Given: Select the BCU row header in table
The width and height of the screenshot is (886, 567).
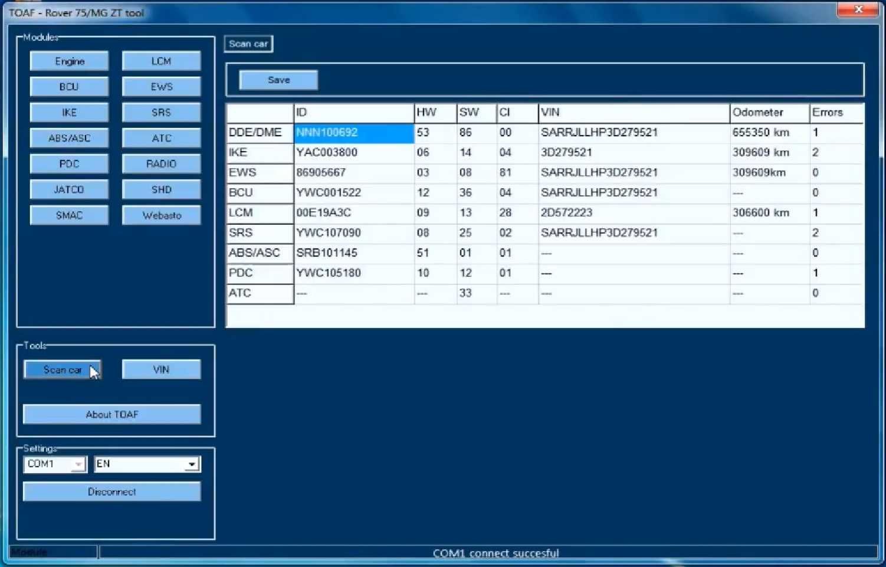Looking at the screenshot, I should [260, 193].
